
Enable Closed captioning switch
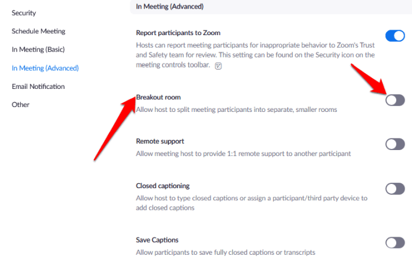(394, 189)
